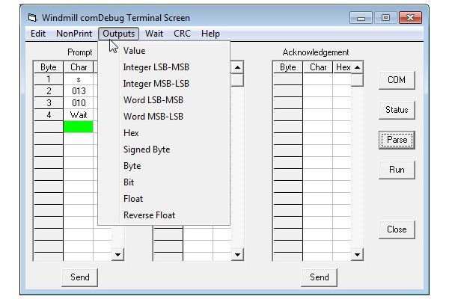Open the NonPrint menu
The height and width of the screenshot is (299, 449).
tap(74, 34)
